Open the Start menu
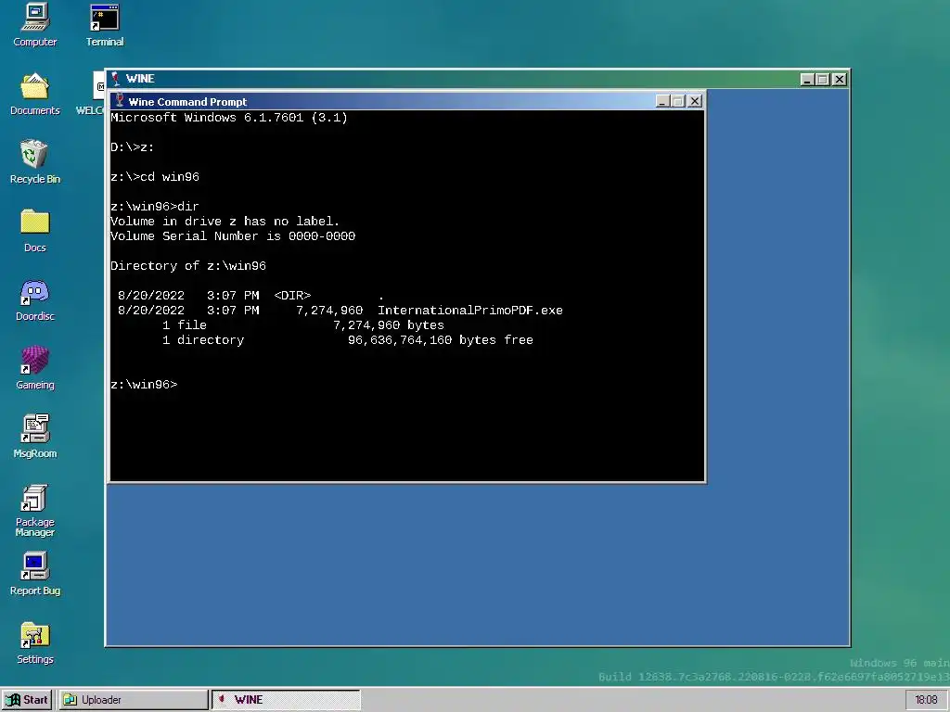Viewport: 950px width, 712px height. coord(27,700)
